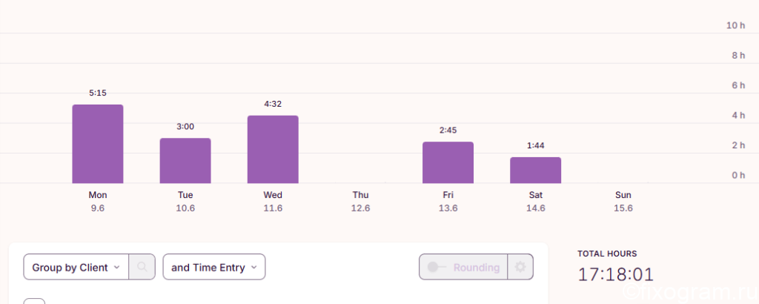Click the Mon 9.6 axis label
Screen dimensions: 759x304
[98, 202]
